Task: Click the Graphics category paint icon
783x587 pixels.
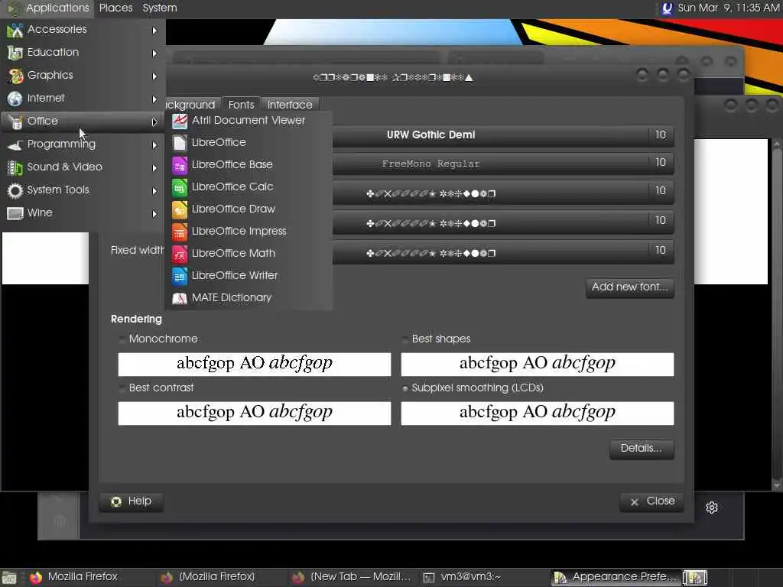Action: (15, 76)
